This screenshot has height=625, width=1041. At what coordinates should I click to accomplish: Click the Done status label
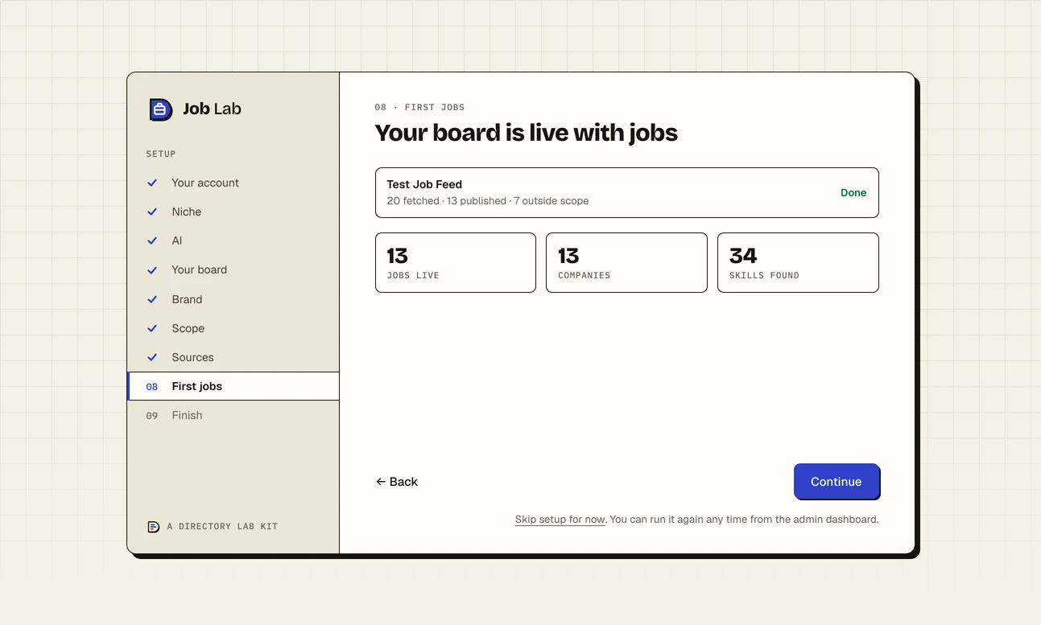click(x=853, y=193)
